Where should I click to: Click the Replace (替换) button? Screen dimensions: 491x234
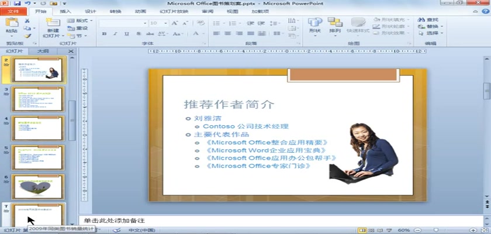pos(430,26)
